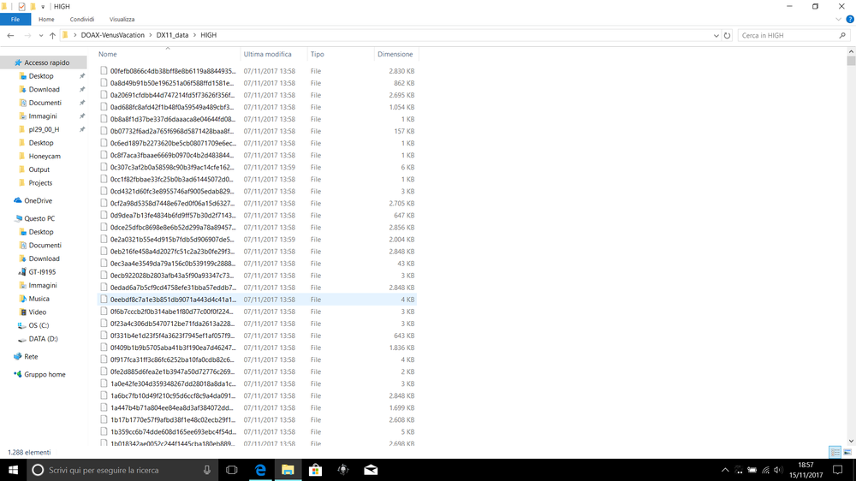Image resolution: width=856 pixels, height=481 pixels.
Task: Go up one folder level
Action: tap(52, 35)
